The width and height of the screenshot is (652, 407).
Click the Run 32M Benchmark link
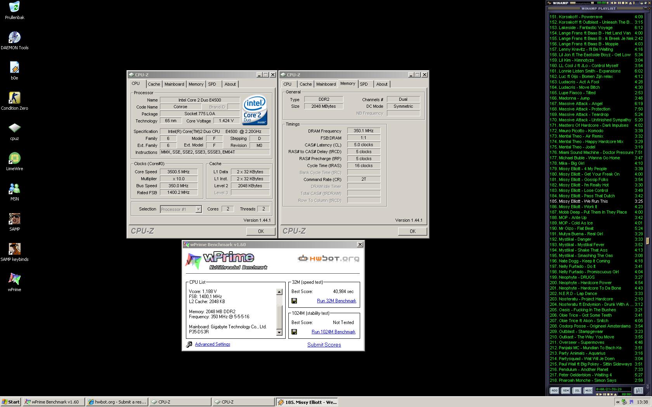[336, 301]
